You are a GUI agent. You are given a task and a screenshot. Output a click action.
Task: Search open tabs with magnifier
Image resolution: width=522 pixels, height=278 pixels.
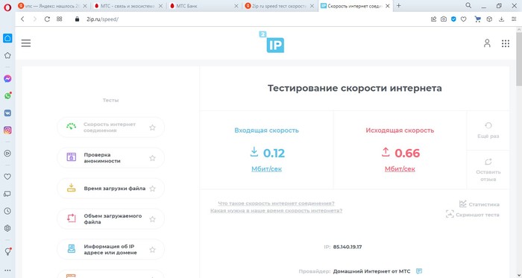pyautogui.click(x=468, y=5)
